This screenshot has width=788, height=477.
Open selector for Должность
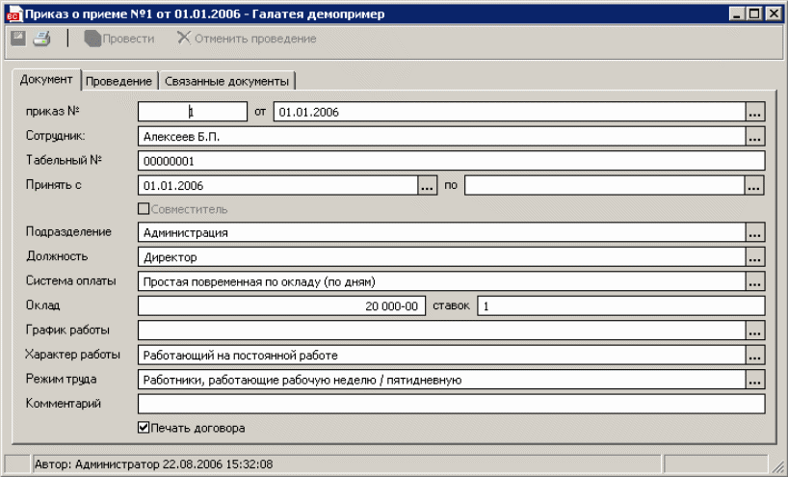pos(755,257)
